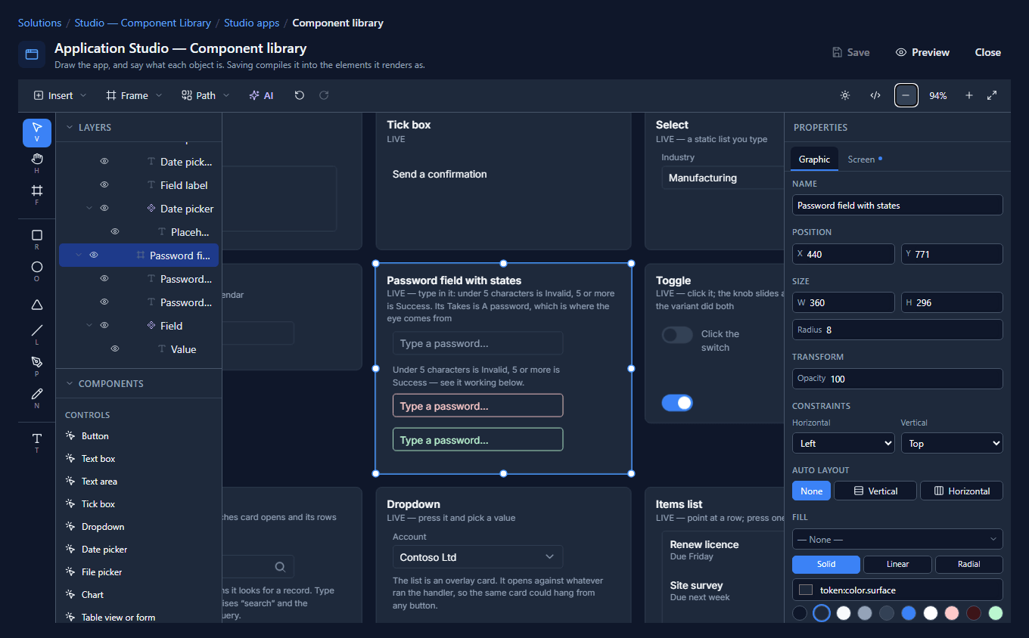Open the code view icon

875,96
